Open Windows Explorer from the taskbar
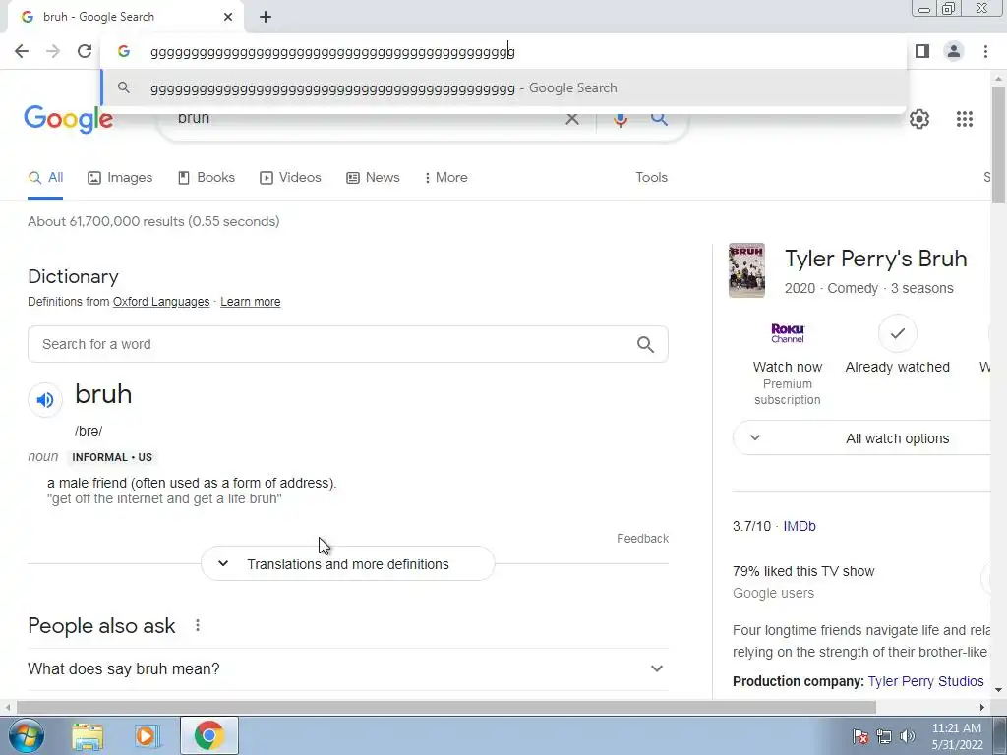The image size is (1007, 755). (x=88, y=735)
